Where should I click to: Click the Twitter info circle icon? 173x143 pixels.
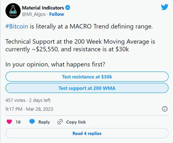[165, 109]
